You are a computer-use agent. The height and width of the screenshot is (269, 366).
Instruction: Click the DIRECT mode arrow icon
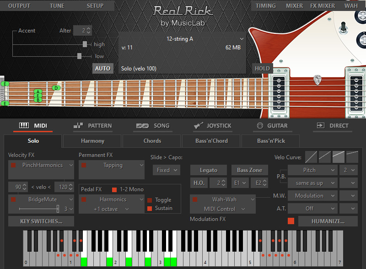tap(321, 125)
